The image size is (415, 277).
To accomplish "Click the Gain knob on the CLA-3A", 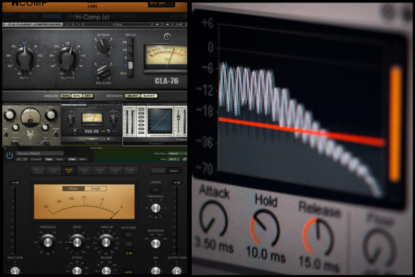I will [x=71, y=120].
